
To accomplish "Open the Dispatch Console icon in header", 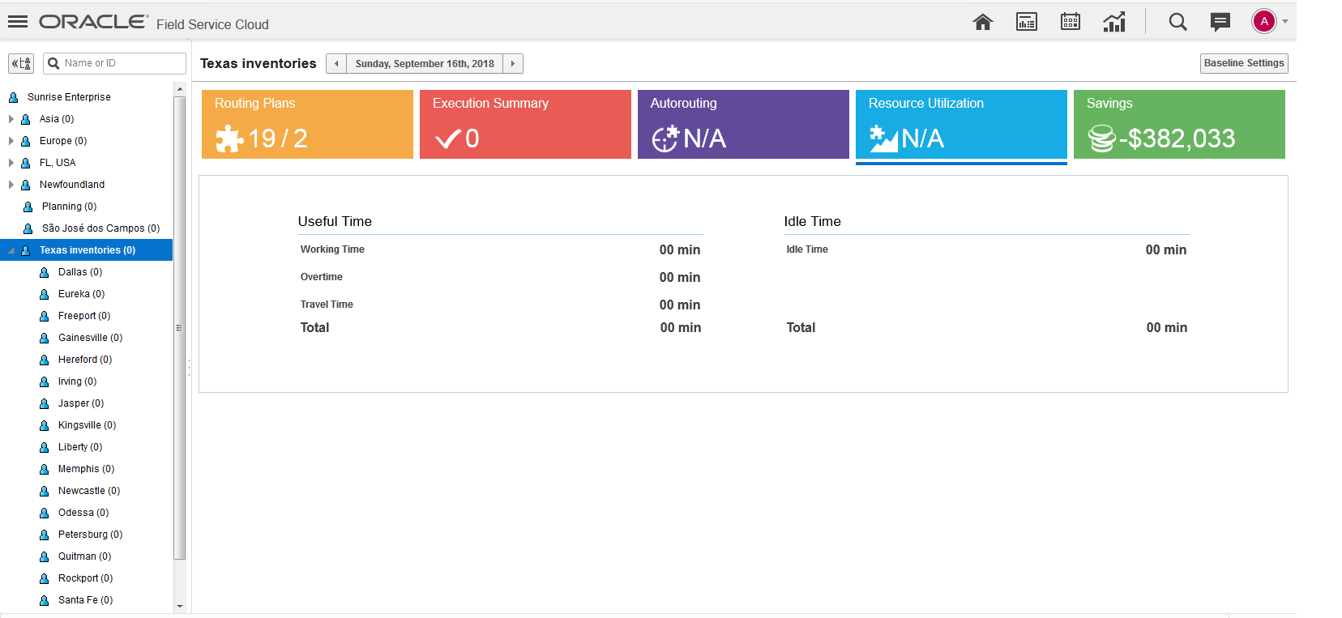I will point(1027,22).
